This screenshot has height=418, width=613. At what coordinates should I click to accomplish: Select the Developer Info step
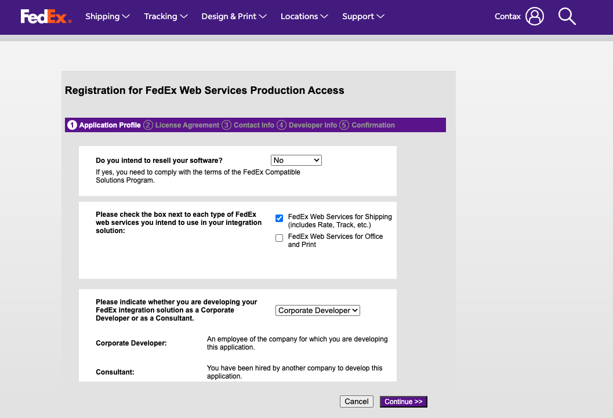(x=313, y=125)
